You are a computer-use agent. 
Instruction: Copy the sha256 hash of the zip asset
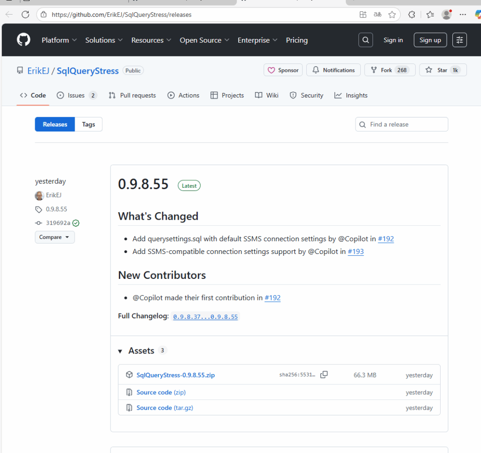(324, 375)
